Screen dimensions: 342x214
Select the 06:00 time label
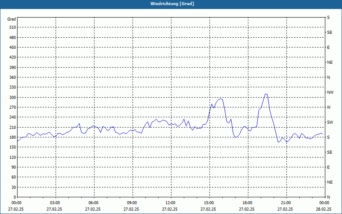pos(94,202)
